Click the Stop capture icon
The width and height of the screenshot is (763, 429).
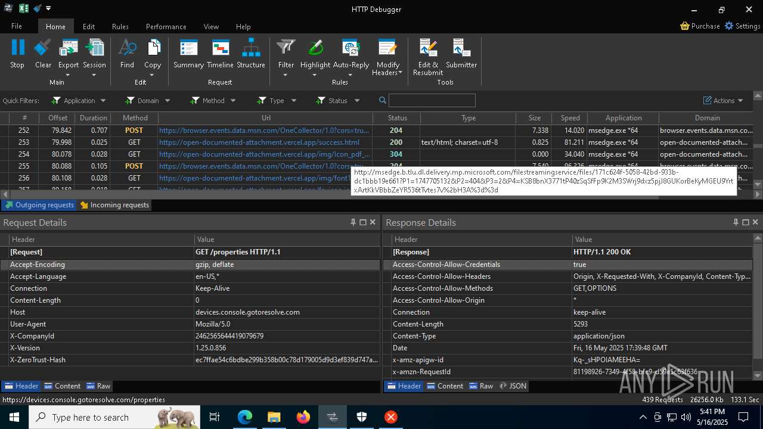coord(17,48)
